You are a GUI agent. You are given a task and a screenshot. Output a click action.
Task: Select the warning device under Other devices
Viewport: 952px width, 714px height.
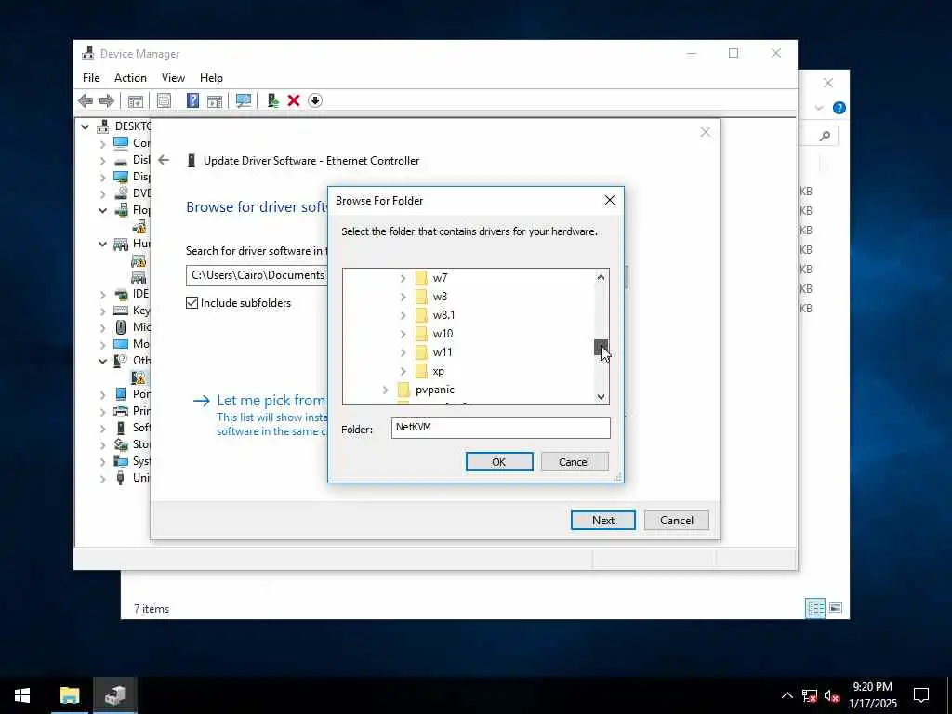coord(139,377)
